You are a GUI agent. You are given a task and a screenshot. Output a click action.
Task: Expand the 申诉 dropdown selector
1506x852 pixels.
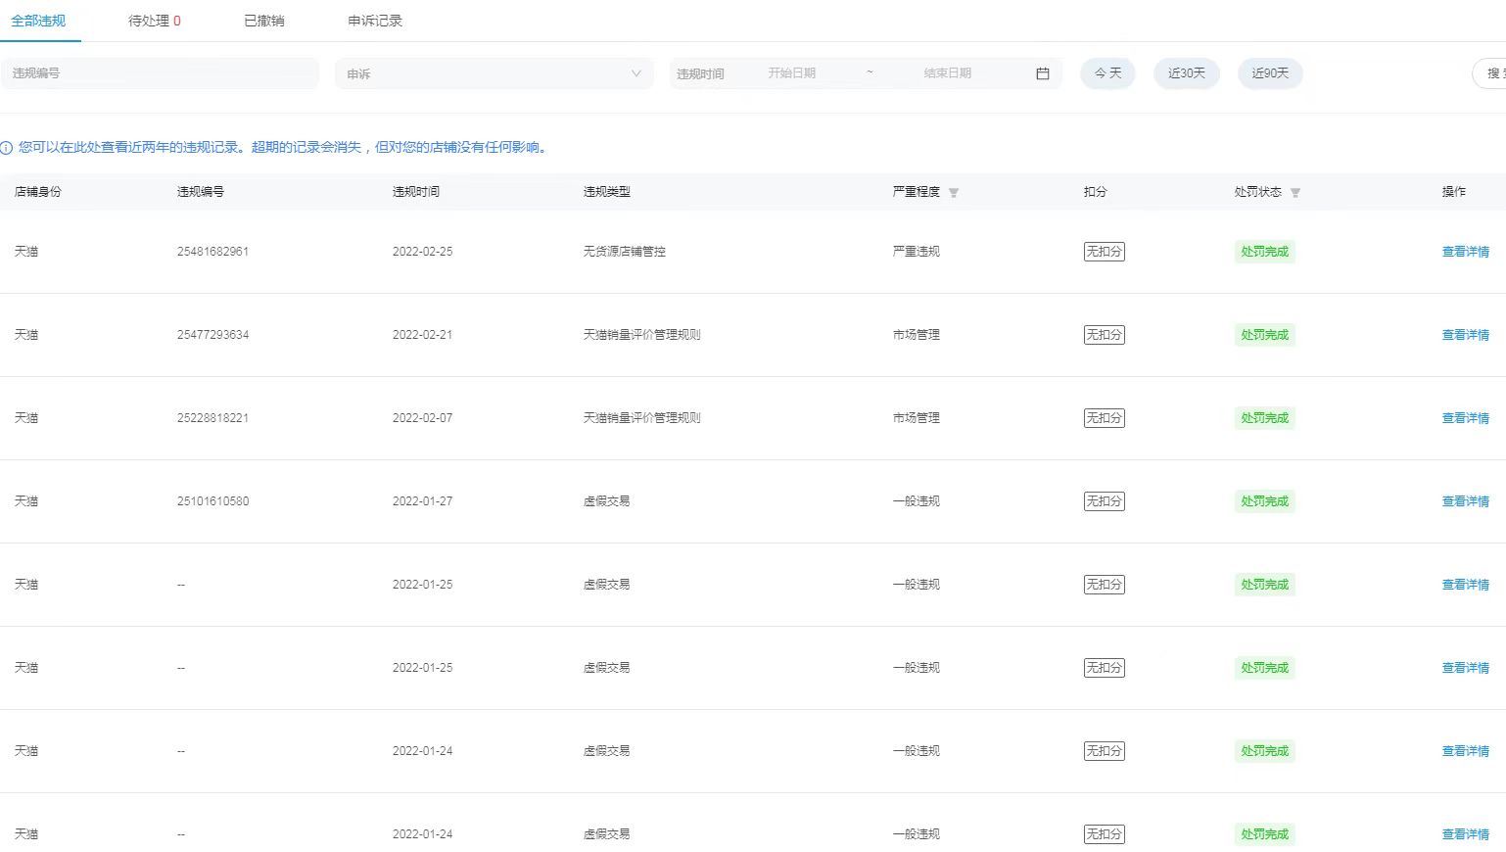[494, 72]
